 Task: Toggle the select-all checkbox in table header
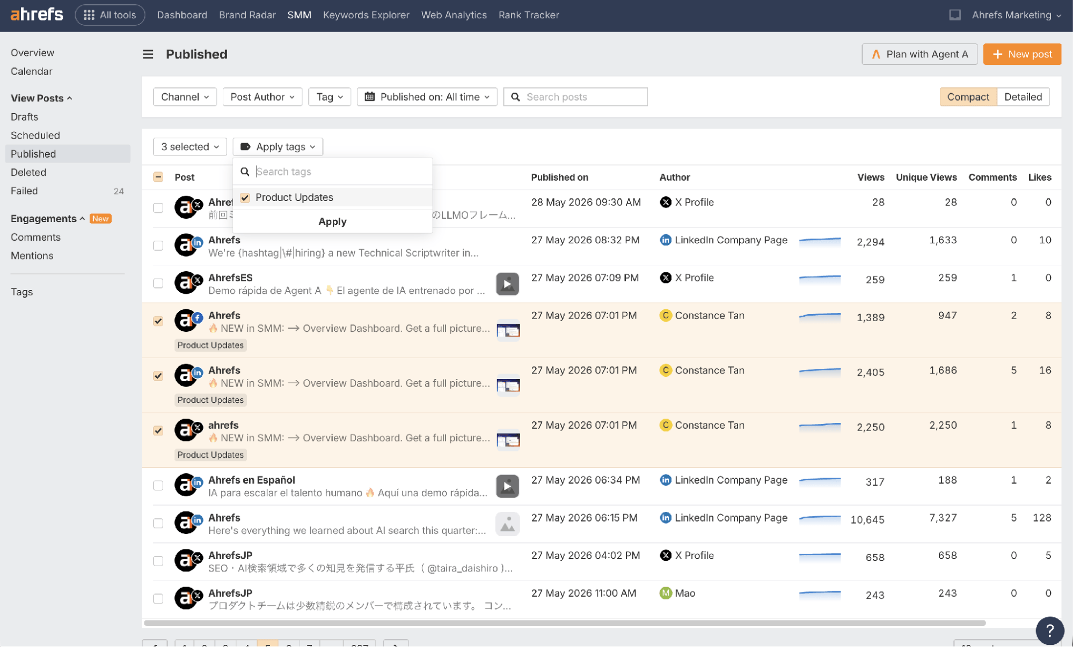[158, 177]
